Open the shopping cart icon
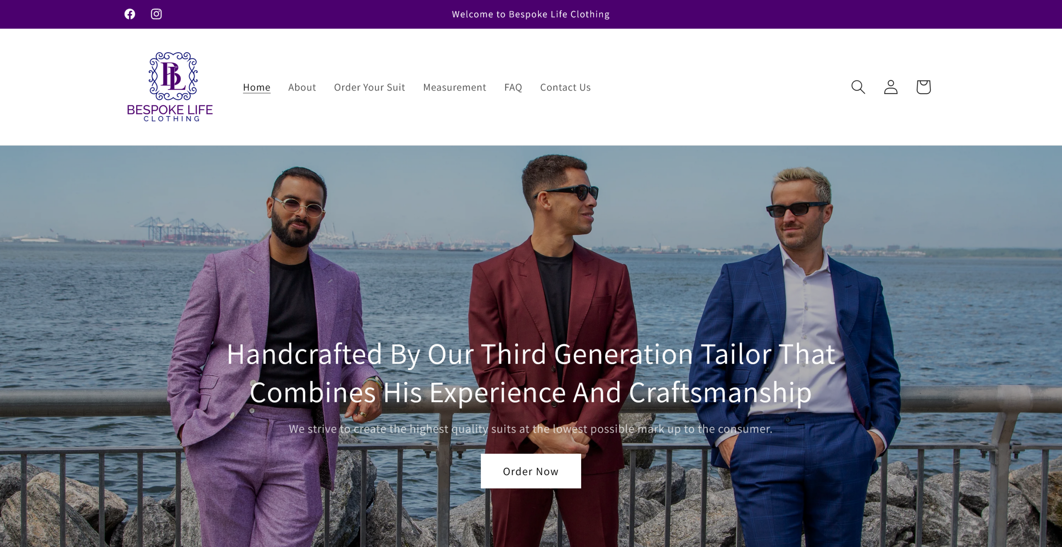1062x547 pixels. pos(923,87)
